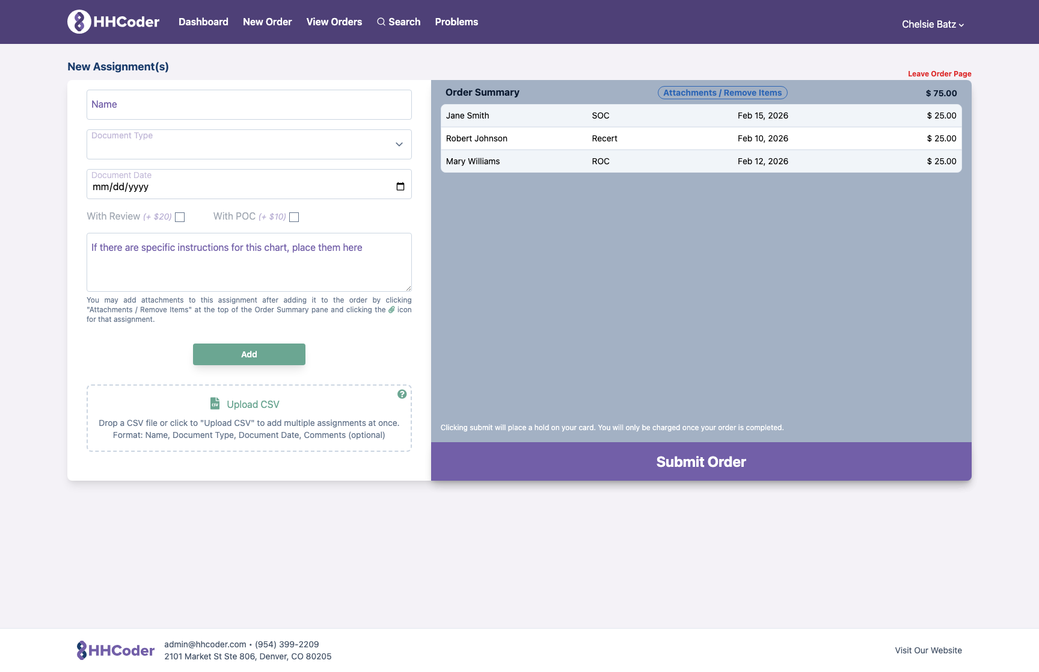Click the question mark help icon near Upload CSV
The width and height of the screenshot is (1039, 672).
pyautogui.click(x=402, y=394)
